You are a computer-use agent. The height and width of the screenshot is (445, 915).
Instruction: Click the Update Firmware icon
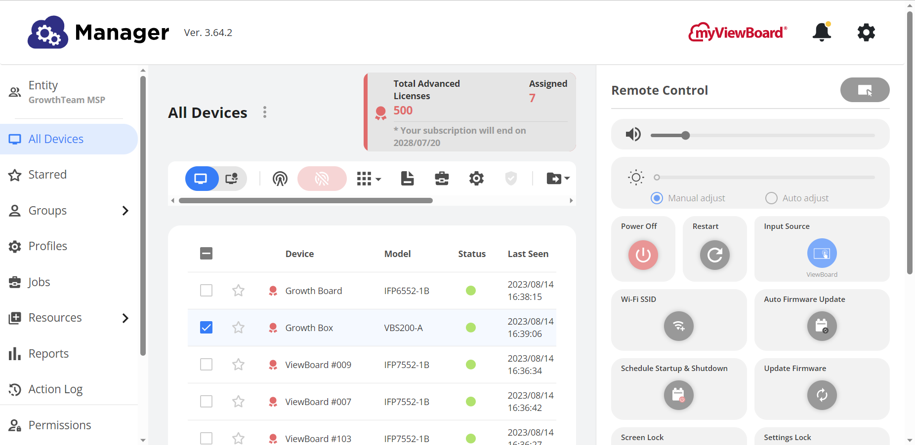(x=822, y=395)
